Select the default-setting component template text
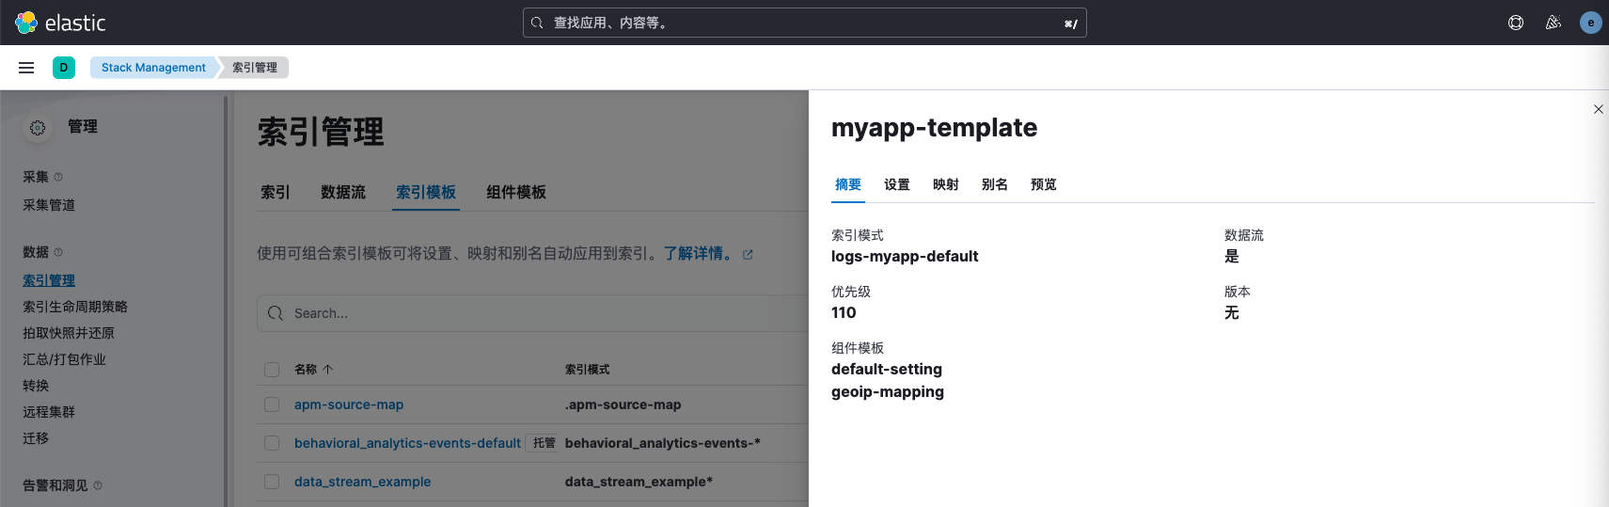 tap(887, 370)
